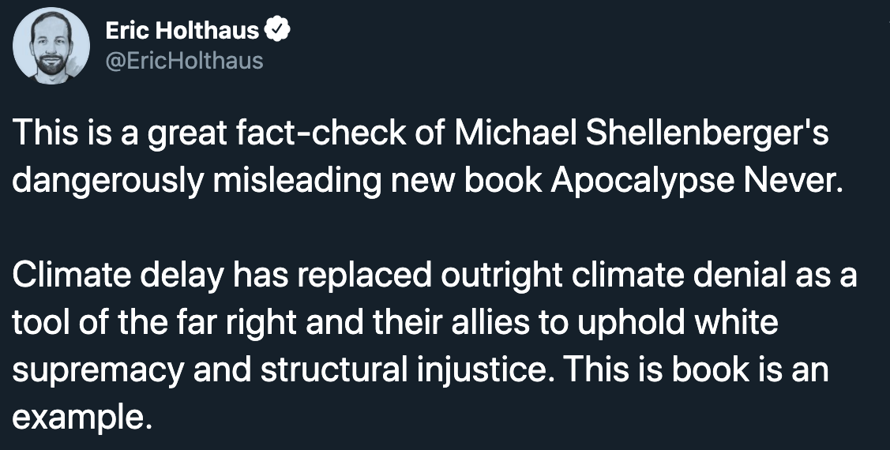Click "Michael Shellenberger's" in the tweet text
The image size is (890, 450).
tap(641, 133)
